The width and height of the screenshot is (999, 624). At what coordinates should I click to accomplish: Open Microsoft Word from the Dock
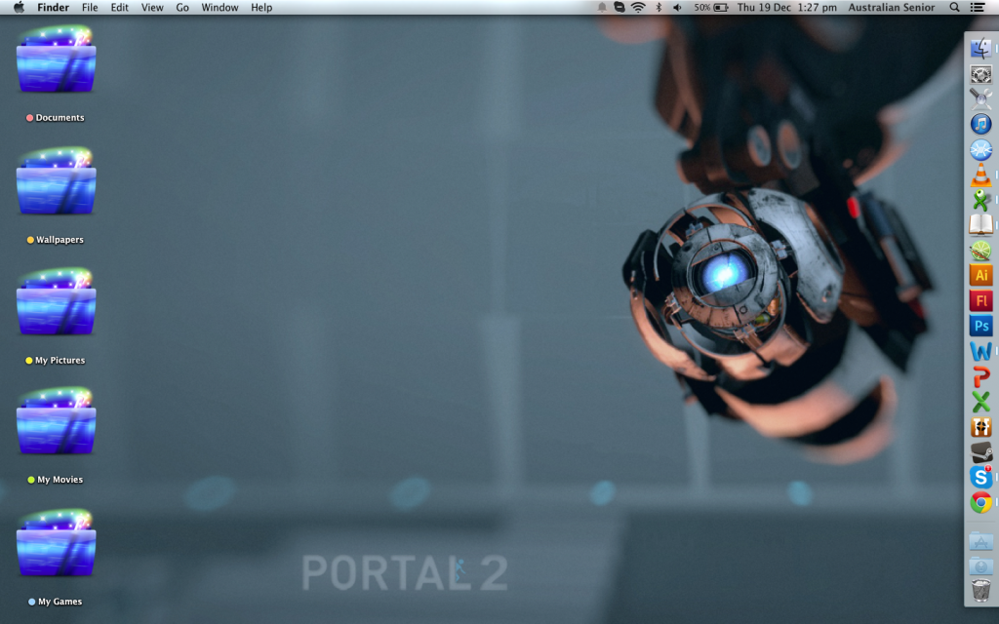coord(980,351)
